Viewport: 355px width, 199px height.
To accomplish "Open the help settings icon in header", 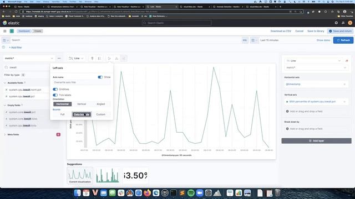I will pyautogui.click(x=336, y=23).
